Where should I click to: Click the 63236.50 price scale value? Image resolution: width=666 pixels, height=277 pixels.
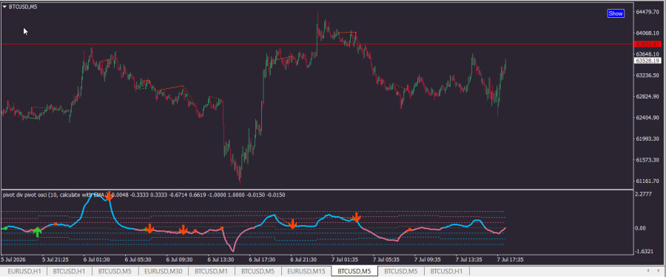(647, 76)
